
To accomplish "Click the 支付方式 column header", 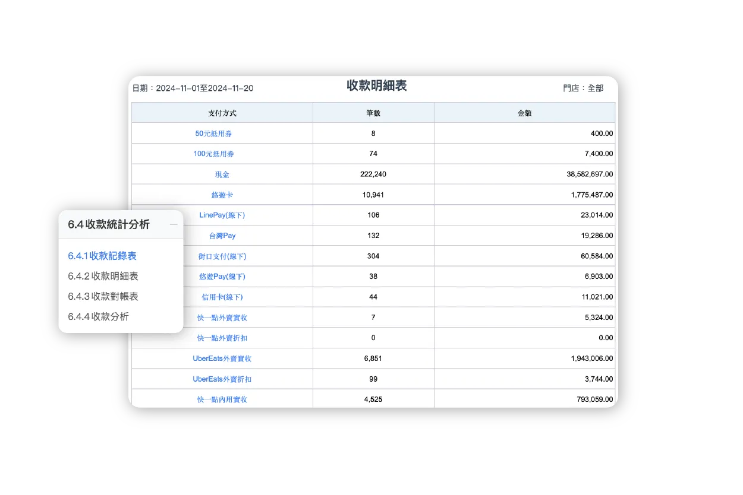I will [x=222, y=113].
